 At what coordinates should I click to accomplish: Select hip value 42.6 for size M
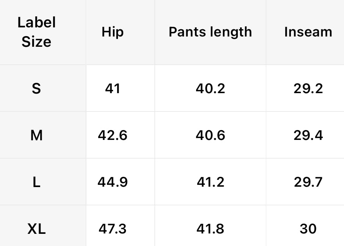tap(113, 135)
